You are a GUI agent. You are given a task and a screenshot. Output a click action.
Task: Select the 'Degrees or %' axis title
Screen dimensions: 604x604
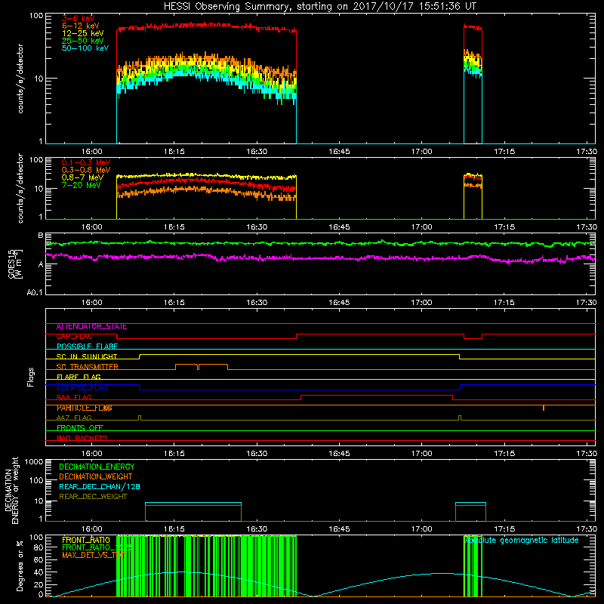[x=20, y=565]
